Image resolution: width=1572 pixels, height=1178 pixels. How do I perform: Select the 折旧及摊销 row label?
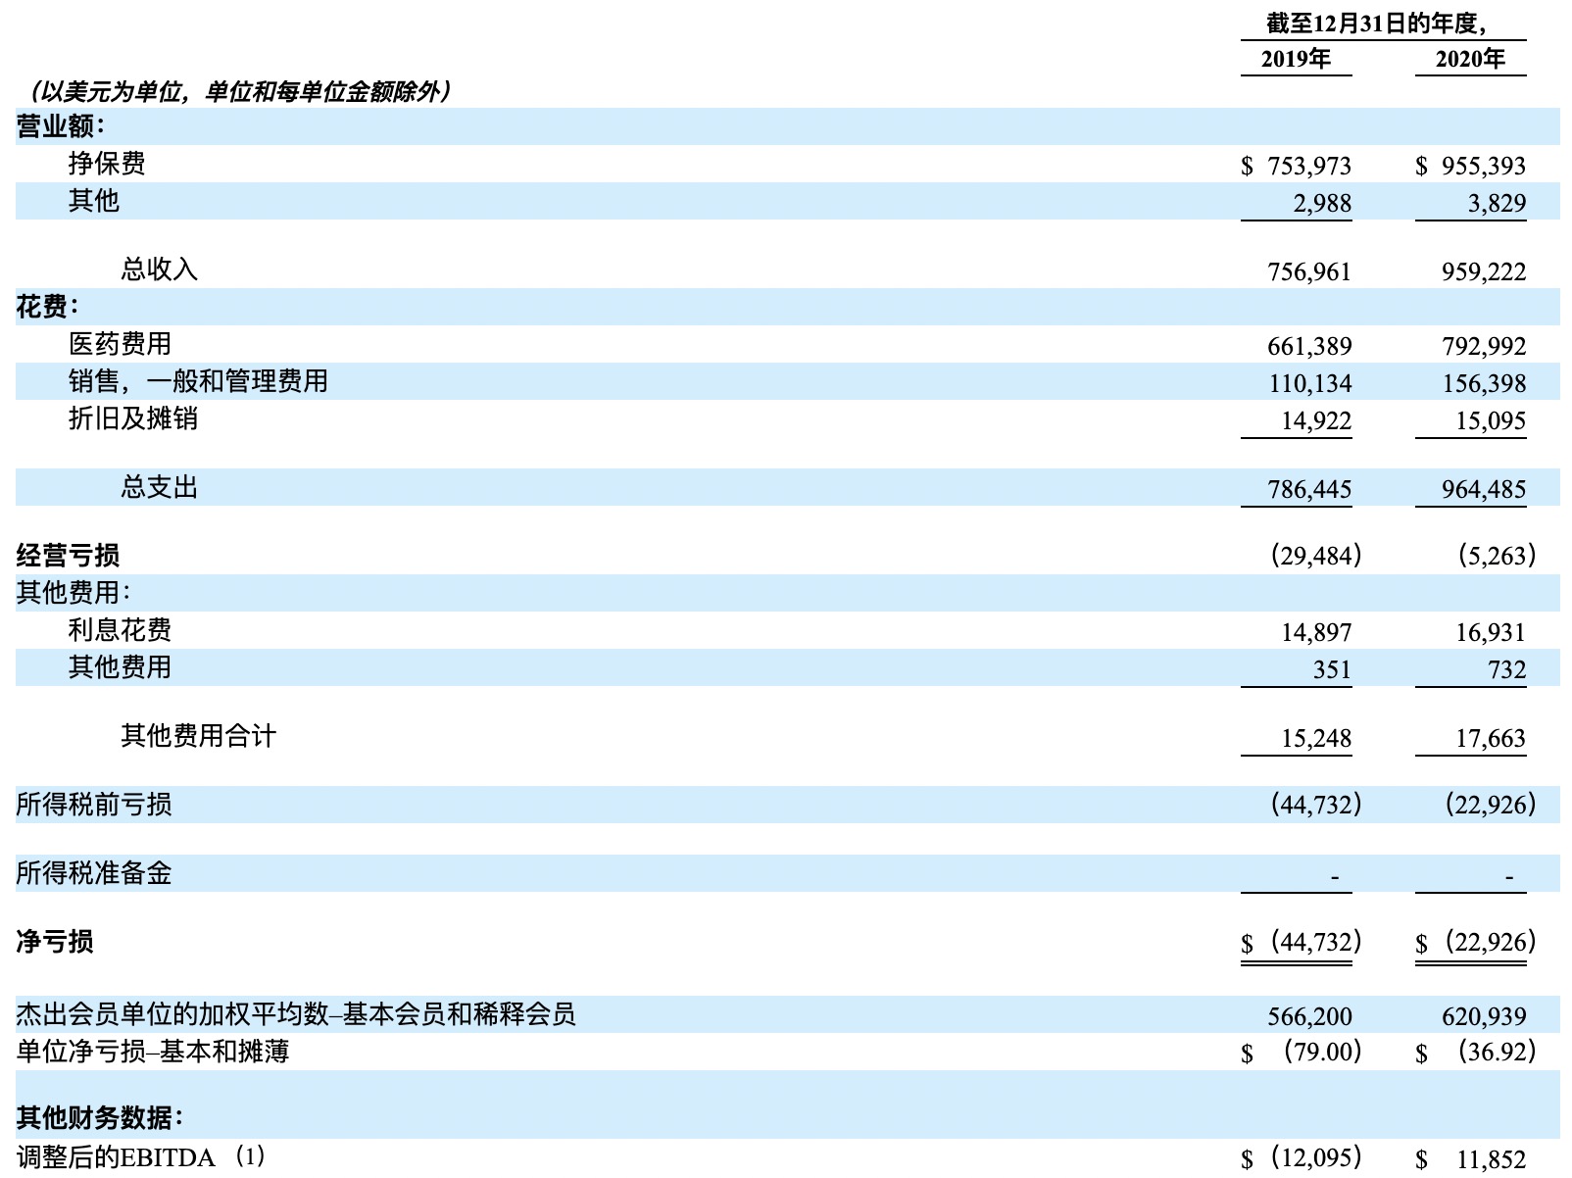coord(133,418)
